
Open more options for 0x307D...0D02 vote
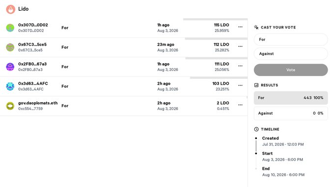click(x=240, y=27)
